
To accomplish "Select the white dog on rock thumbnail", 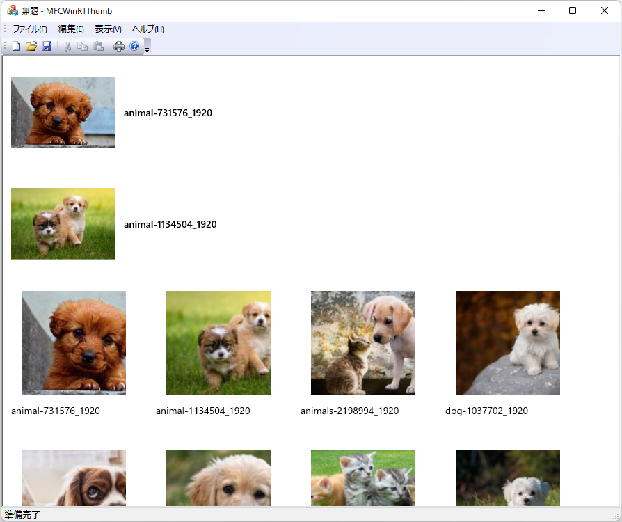I will pyautogui.click(x=508, y=343).
